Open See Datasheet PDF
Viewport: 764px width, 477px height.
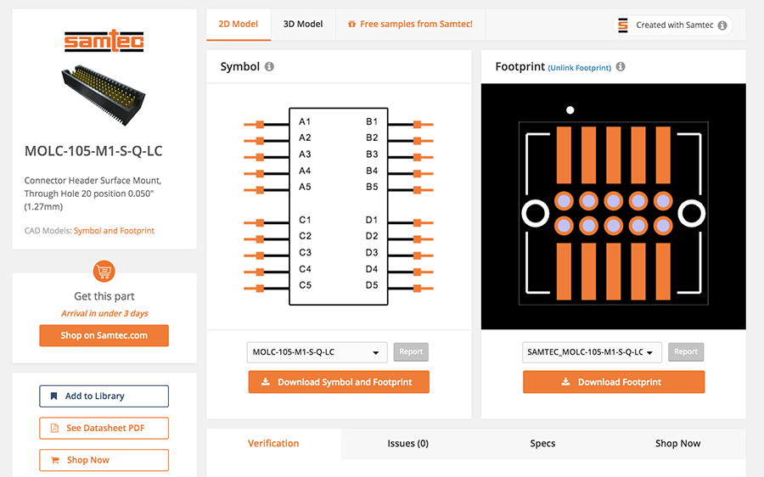point(104,429)
